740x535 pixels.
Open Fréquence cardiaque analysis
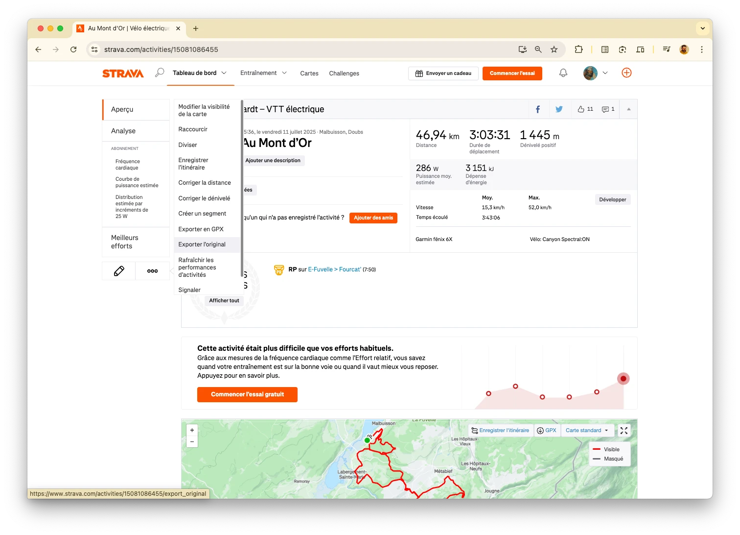(128, 165)
